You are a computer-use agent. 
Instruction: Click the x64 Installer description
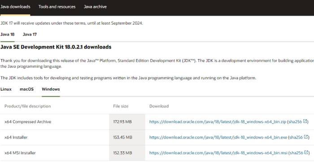click(x=16, y=138)
